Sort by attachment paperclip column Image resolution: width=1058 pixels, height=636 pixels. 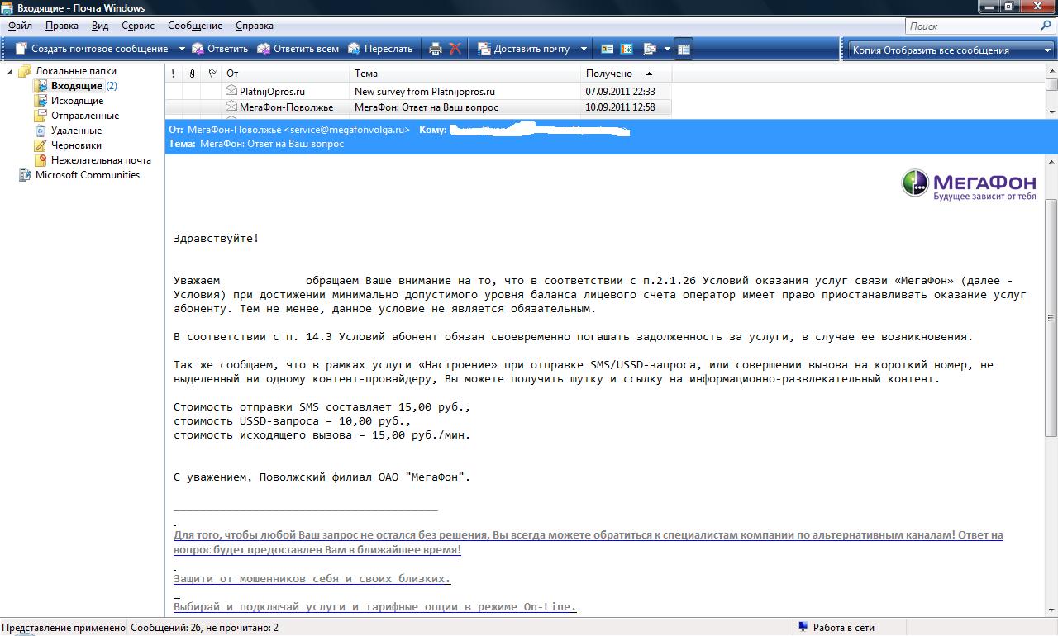point(192,74)
